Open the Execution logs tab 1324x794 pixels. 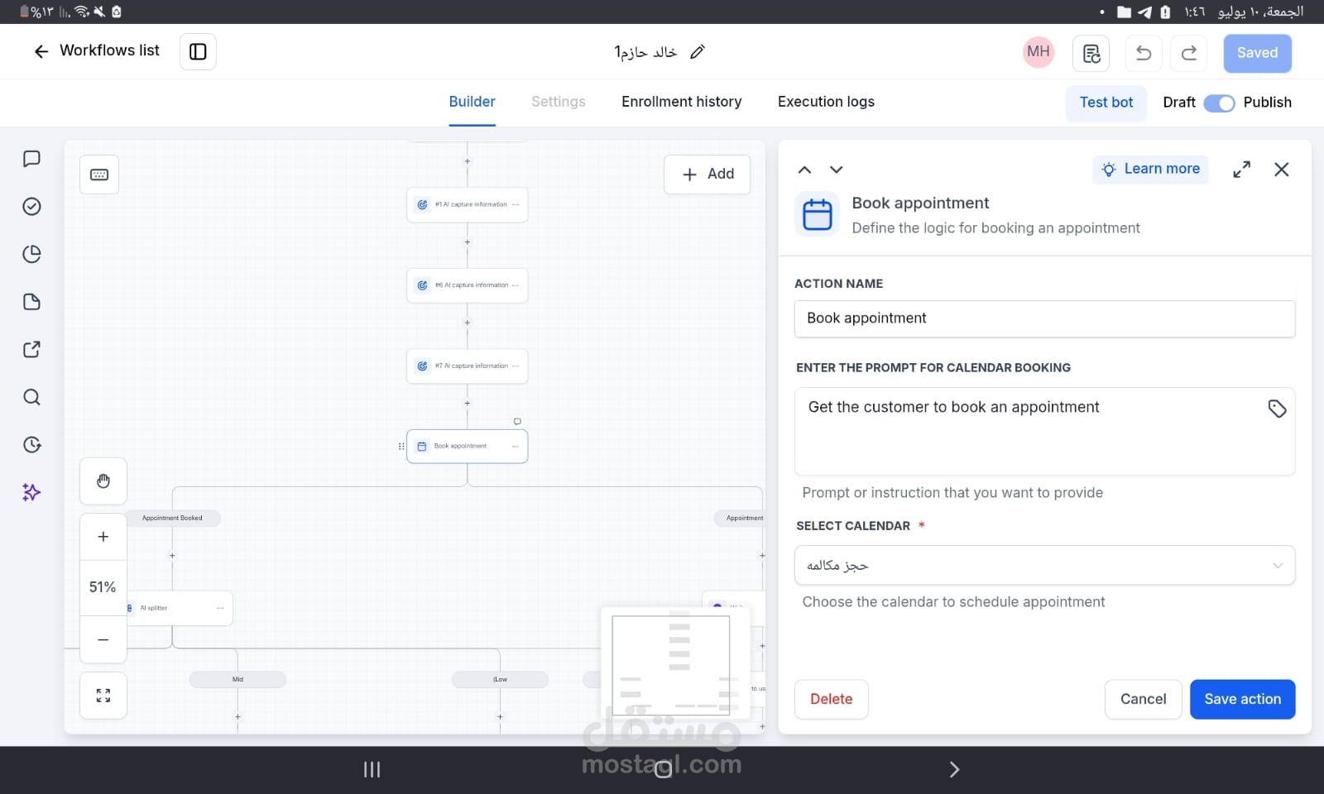826,102
